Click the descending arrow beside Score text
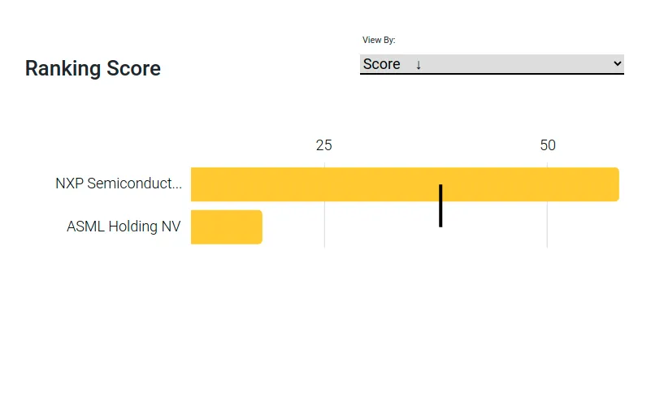 [x=419, y=65]
